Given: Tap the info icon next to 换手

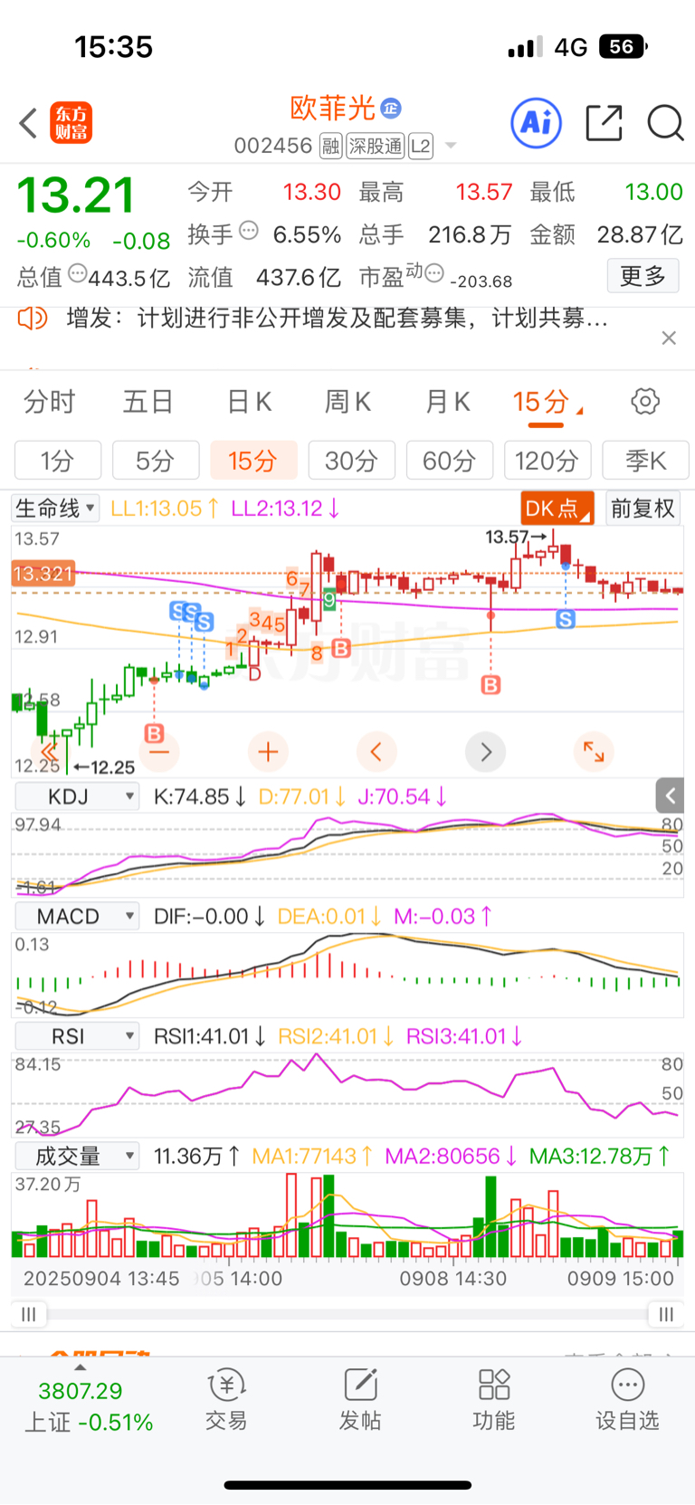Looking at the screenshot, I should coord(249,231).
